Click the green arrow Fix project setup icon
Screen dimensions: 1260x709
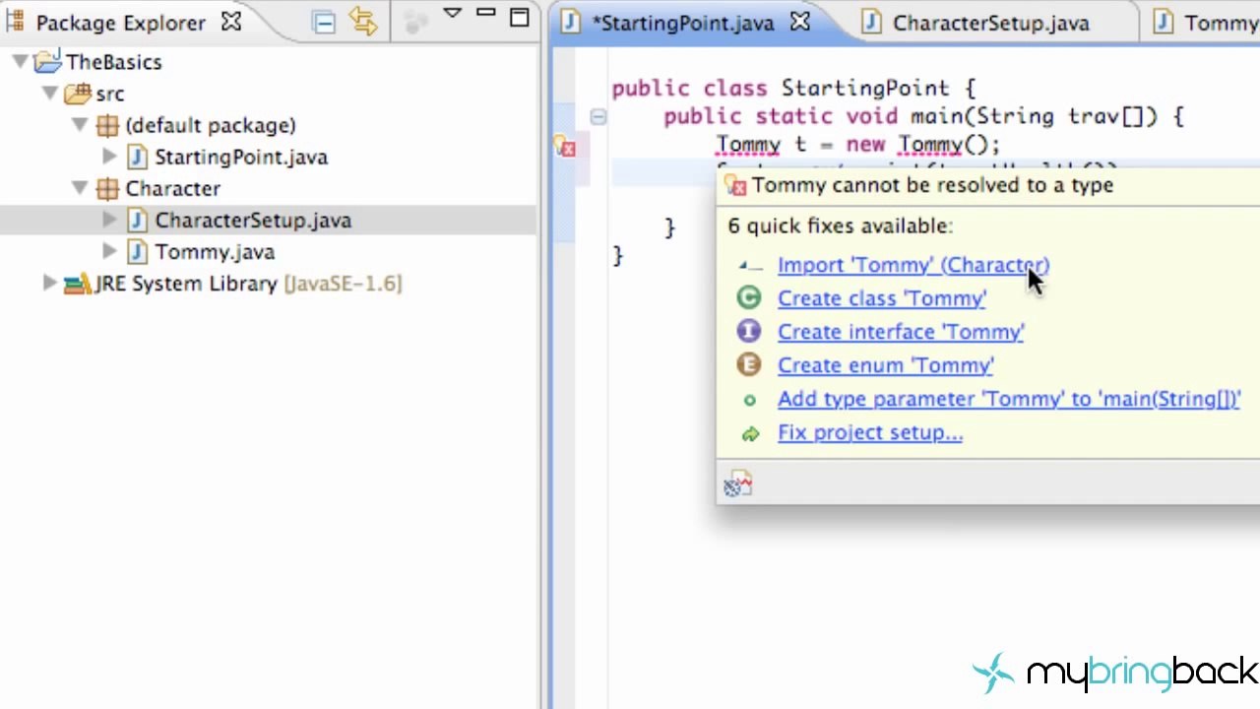click(x=750, y=433)
